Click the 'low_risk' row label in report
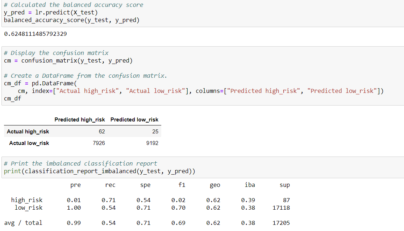This screenshot has width=404, height=231. click(29, 208)
